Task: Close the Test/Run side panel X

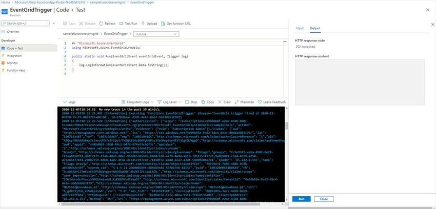Action: point(432,25)
